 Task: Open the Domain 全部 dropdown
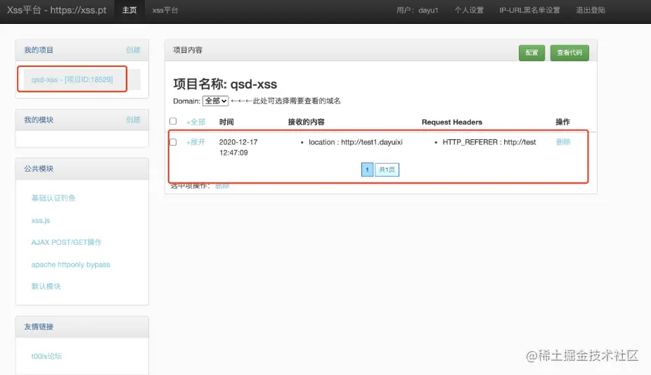point(216,101)
